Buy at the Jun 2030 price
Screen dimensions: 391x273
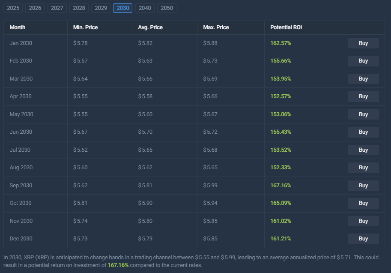coord(363,132)
